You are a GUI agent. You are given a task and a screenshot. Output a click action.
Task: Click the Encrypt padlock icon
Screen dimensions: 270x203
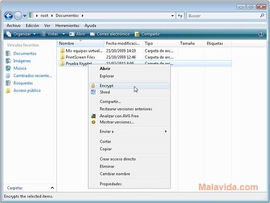[x=93, y=85]
